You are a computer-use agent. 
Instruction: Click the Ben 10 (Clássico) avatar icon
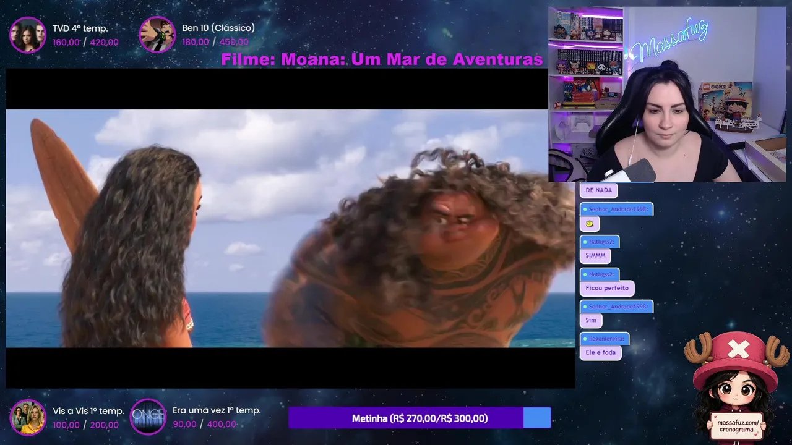coord(157,35)
